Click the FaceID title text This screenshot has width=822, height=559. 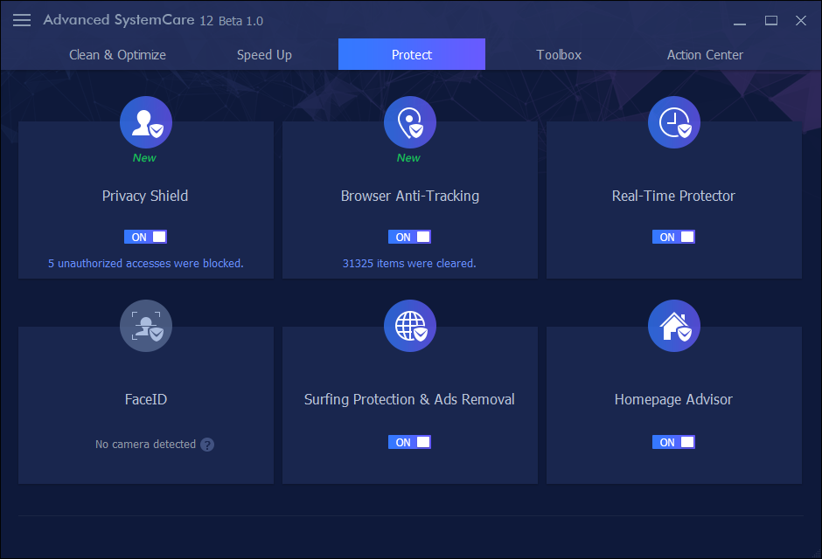pyautogui.click(x=146, y=399)
